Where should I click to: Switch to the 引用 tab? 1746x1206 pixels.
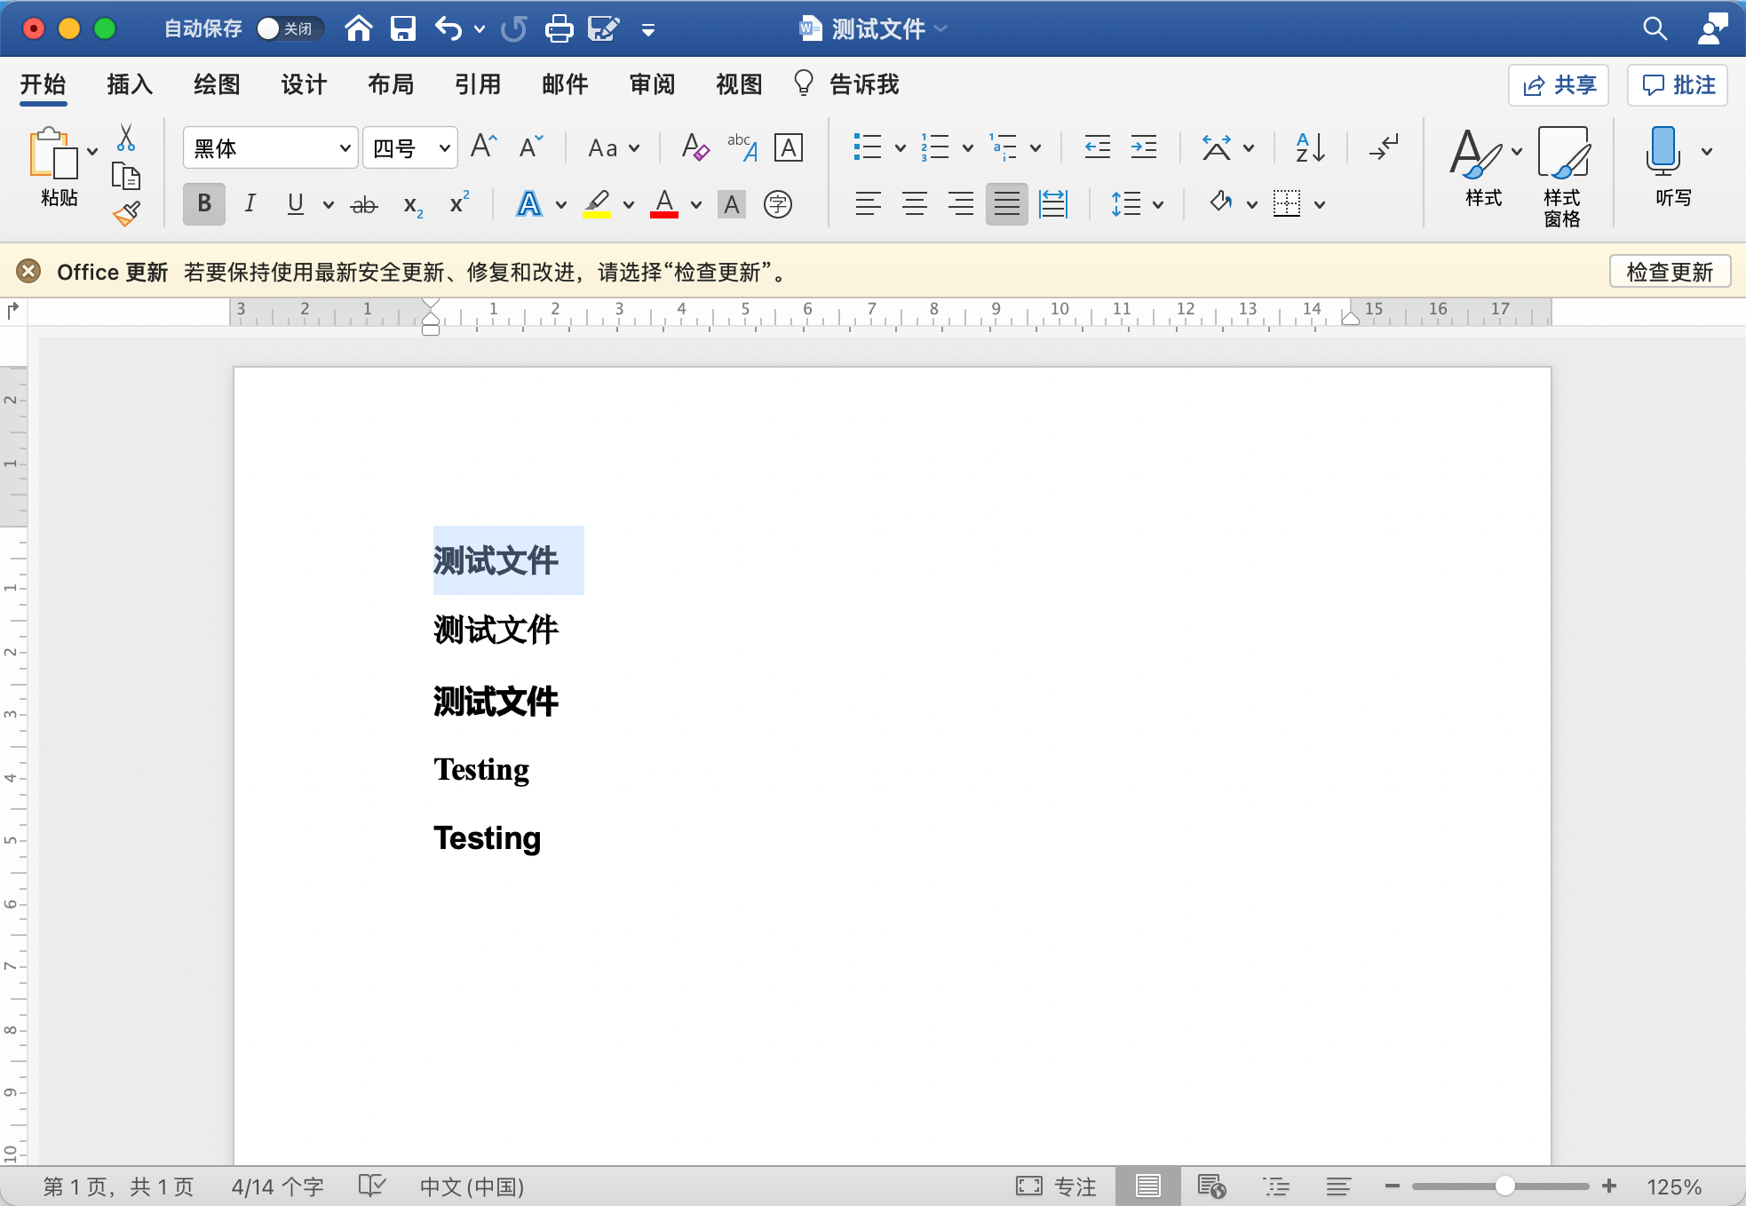click(x=479, y=84)
